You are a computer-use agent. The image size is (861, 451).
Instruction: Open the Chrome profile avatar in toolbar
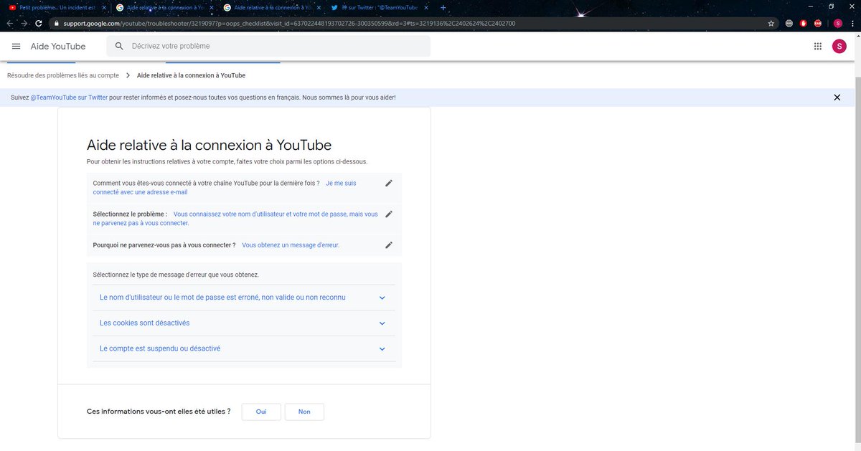click(x=837, y=23)
